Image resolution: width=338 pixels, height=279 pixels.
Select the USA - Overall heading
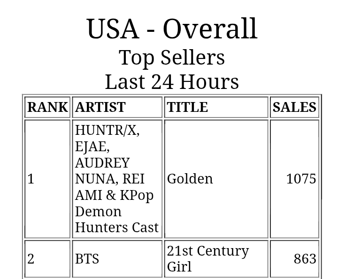tap(172, 29)
